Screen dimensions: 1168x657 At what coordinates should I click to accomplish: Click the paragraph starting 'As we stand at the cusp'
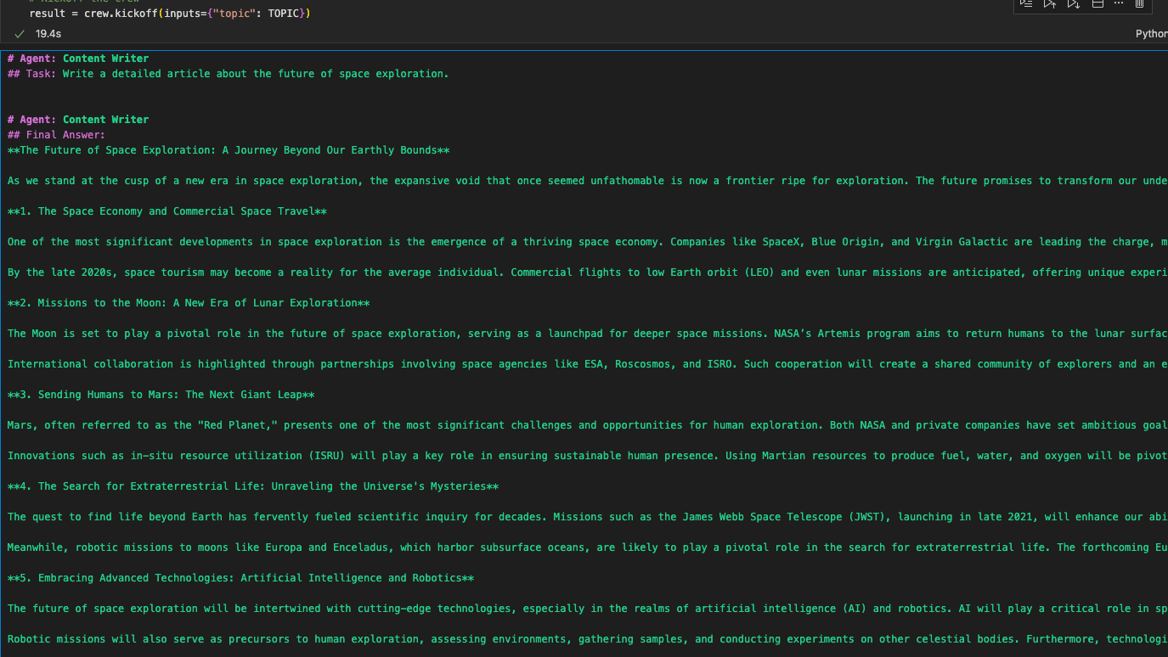click(x=588, y=181)
